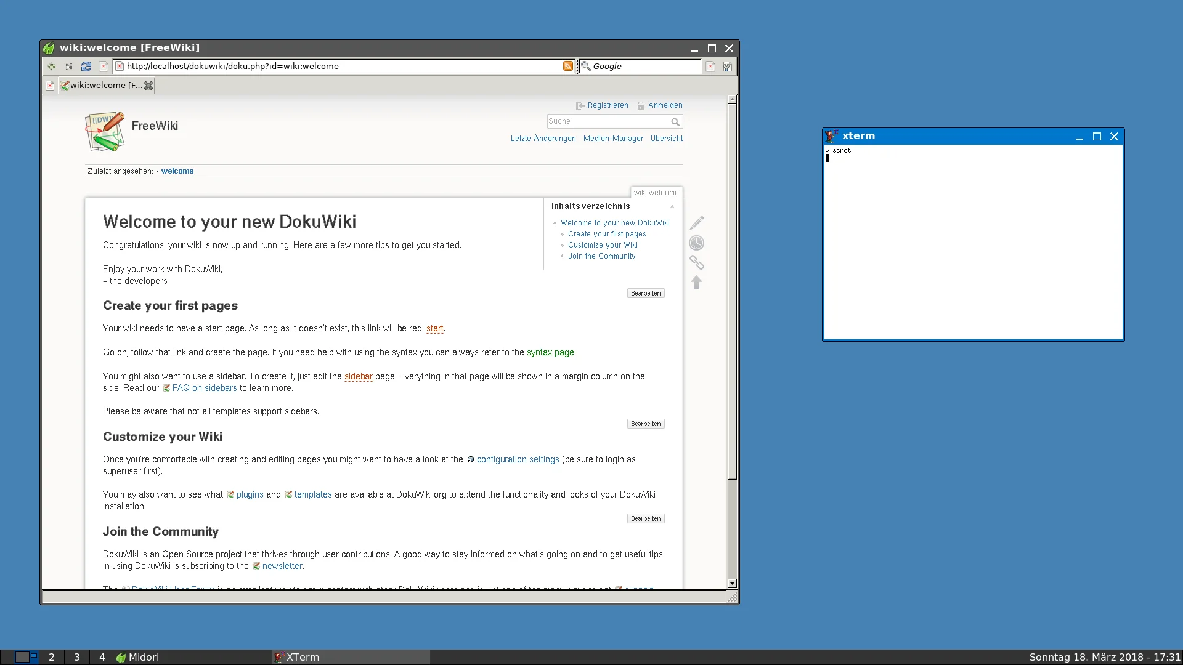Switch to workspace 3 in taskbar
Screen dimensions: 1183x665
(x=77, y=657)
